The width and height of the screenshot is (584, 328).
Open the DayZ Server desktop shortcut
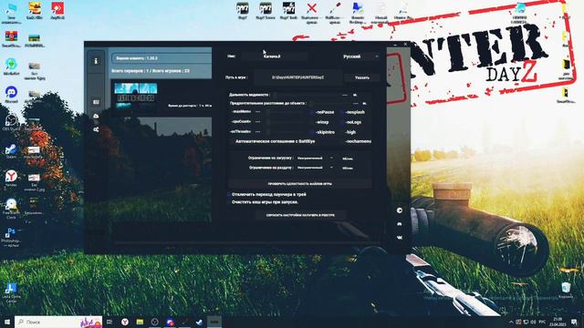pos(266,11)
